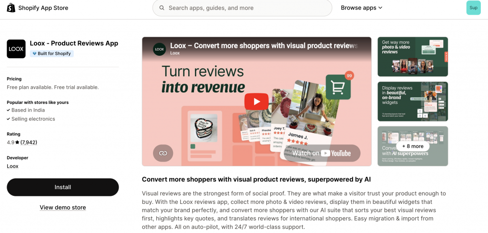Image resolution: width=488 pixels, height=233 pixels.
Task: Play the Loox YouTube video
Action: click(x=256, y=101)
